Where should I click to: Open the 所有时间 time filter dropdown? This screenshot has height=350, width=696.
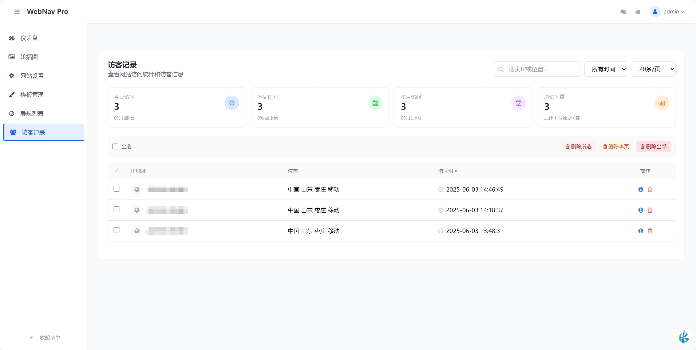coord(605,69)
